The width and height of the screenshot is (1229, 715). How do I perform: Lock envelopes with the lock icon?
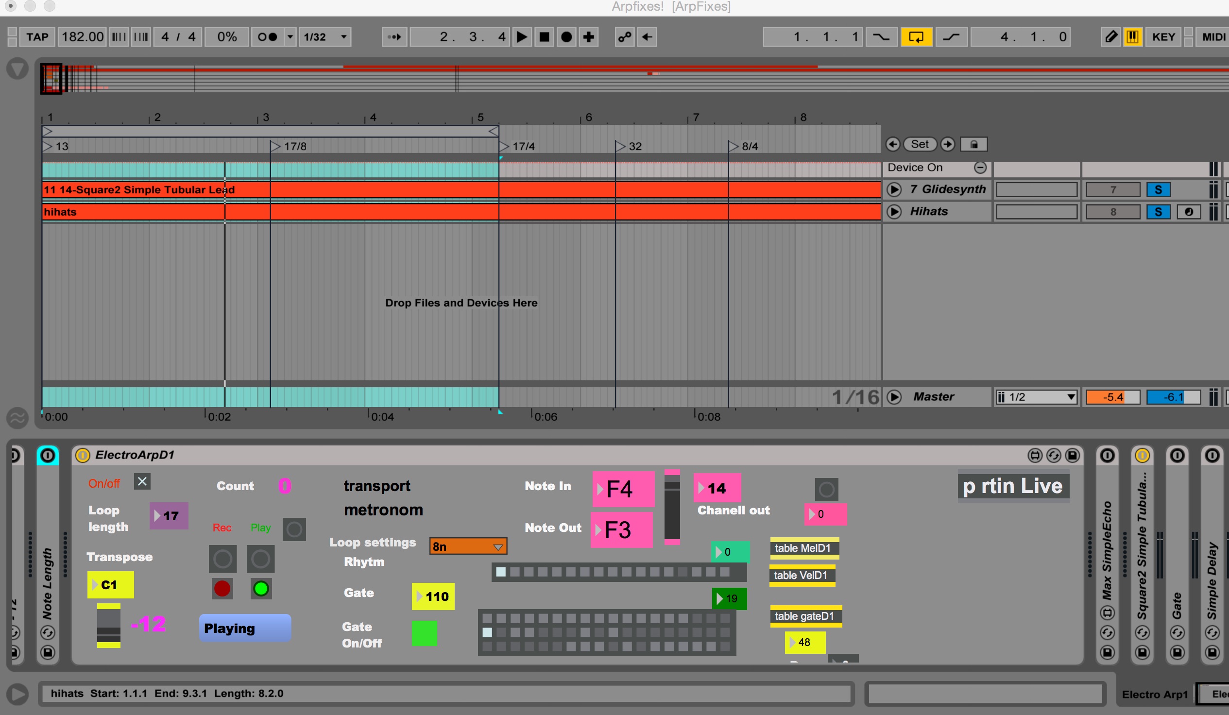pyautogui.click(x=973, y=144)
